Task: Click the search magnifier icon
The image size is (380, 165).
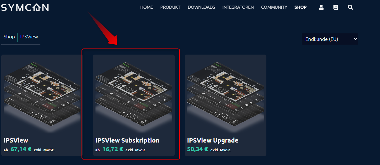Action: coord(350,7)
